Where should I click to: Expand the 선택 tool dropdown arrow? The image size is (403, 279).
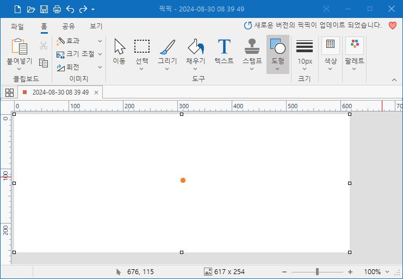[141, 69]
